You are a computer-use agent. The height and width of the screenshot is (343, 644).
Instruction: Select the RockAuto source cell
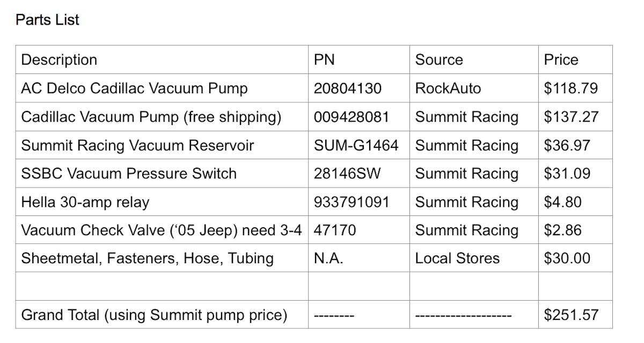coord(448,88)
